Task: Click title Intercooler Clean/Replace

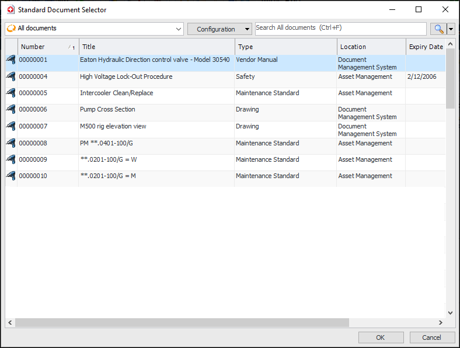Action: point(117,93)
